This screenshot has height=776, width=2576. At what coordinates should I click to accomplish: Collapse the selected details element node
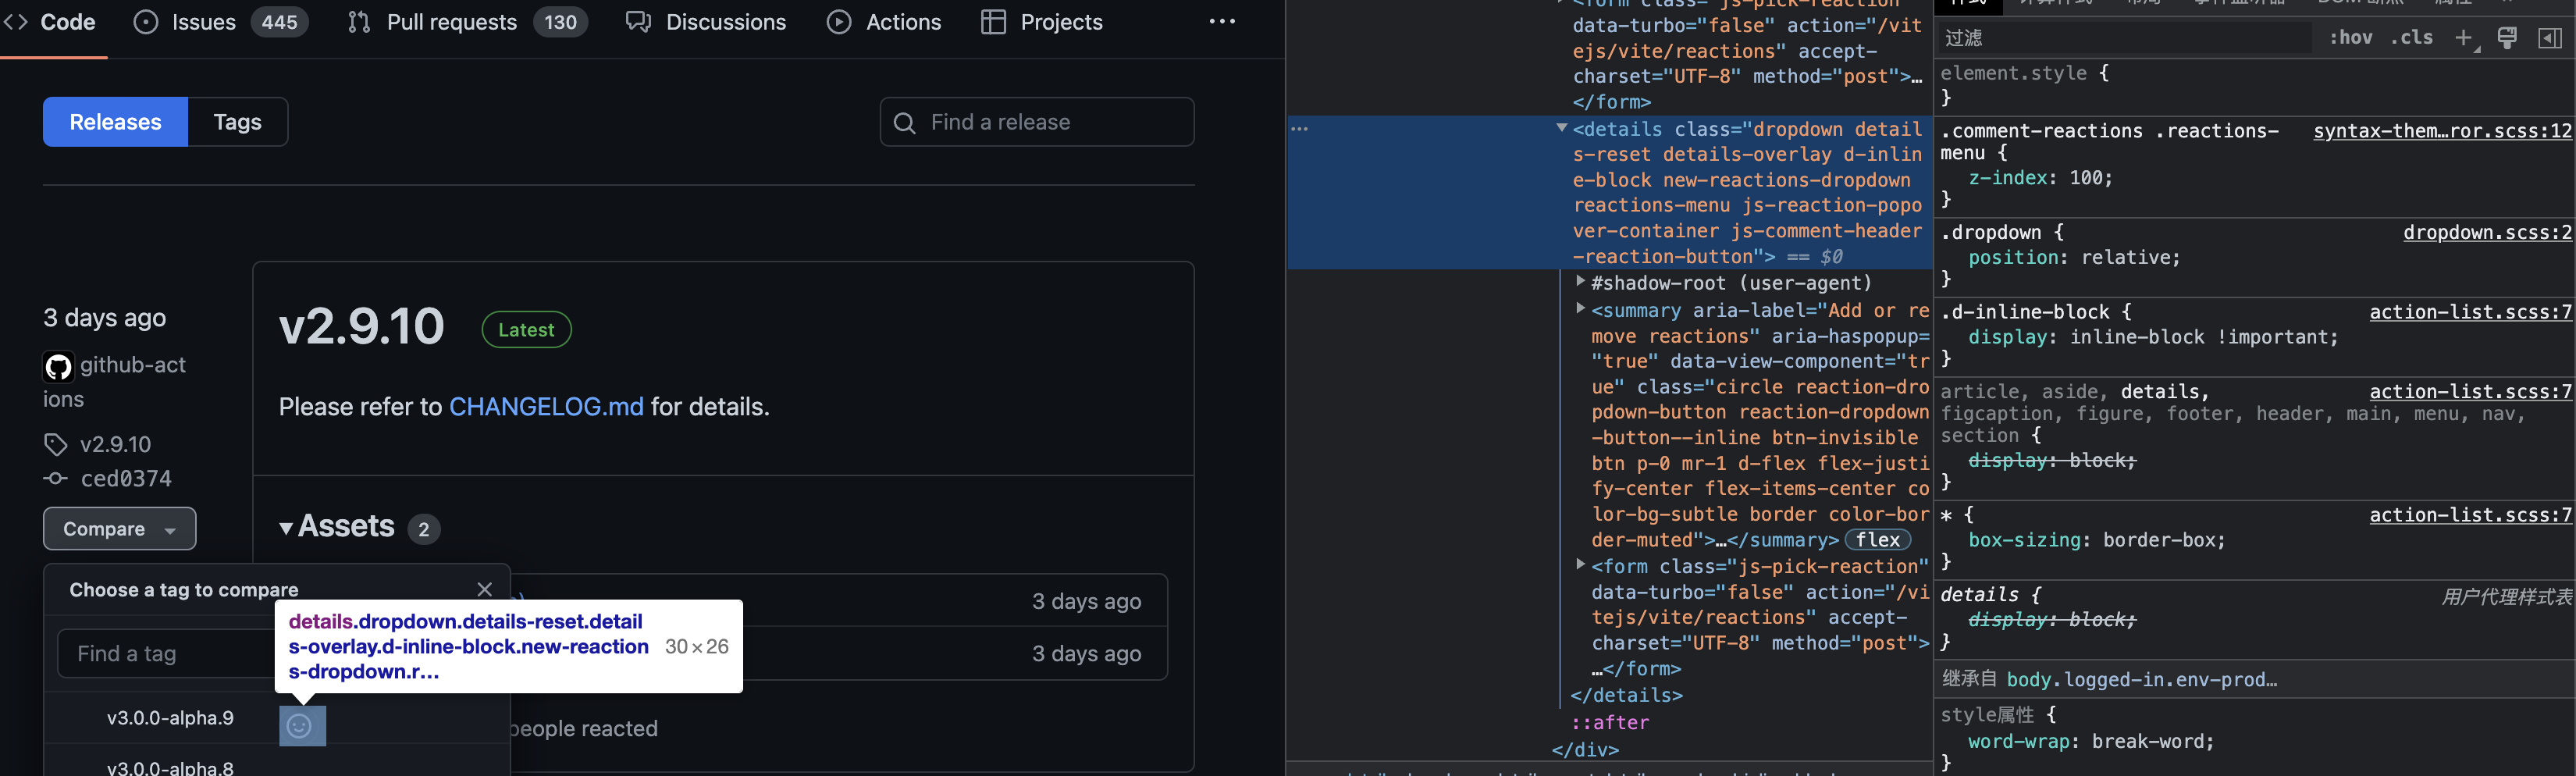(x=1561, y=129)
